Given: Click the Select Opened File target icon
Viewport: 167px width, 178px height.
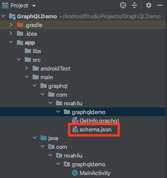Looking at the screenshot, I should tap(123, 5).
